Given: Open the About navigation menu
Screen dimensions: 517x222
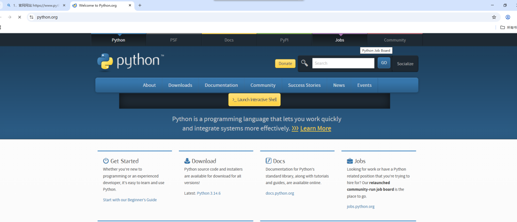Looking at the screenshot, I should (x=149, y=85).
